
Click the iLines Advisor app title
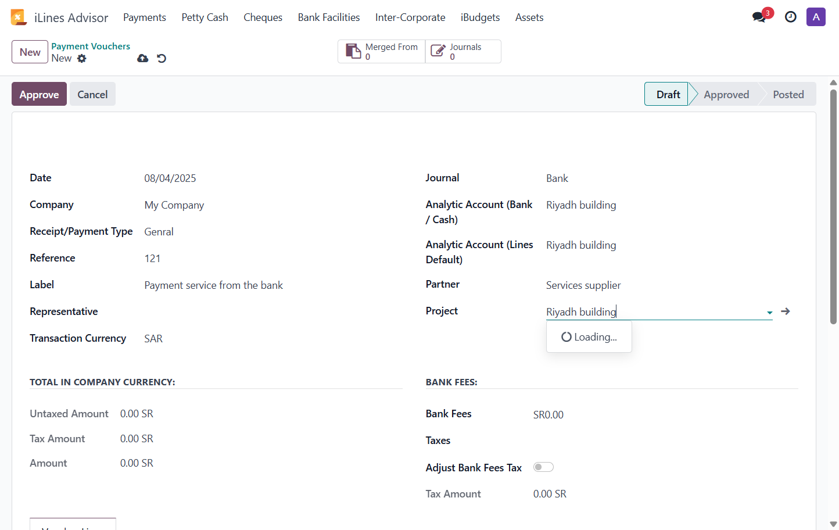(x=71, y=17)
